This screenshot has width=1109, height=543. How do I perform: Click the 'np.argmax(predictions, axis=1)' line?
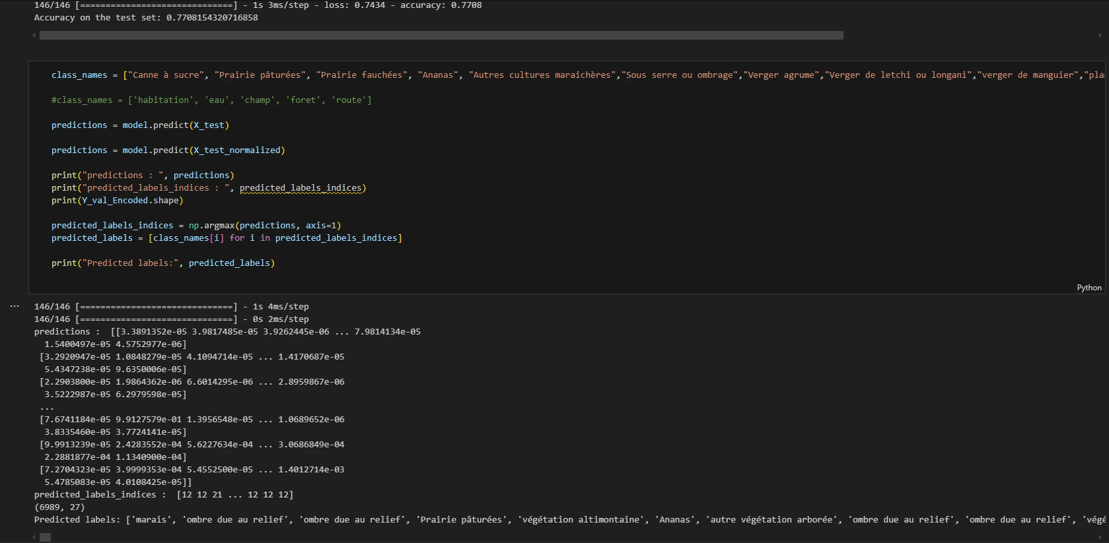click(x=196, y=226)
